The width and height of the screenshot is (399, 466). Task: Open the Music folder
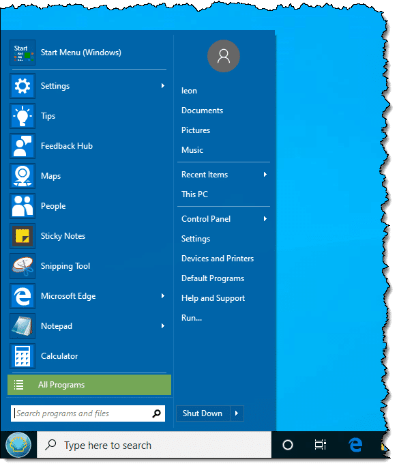coord(192,150)
